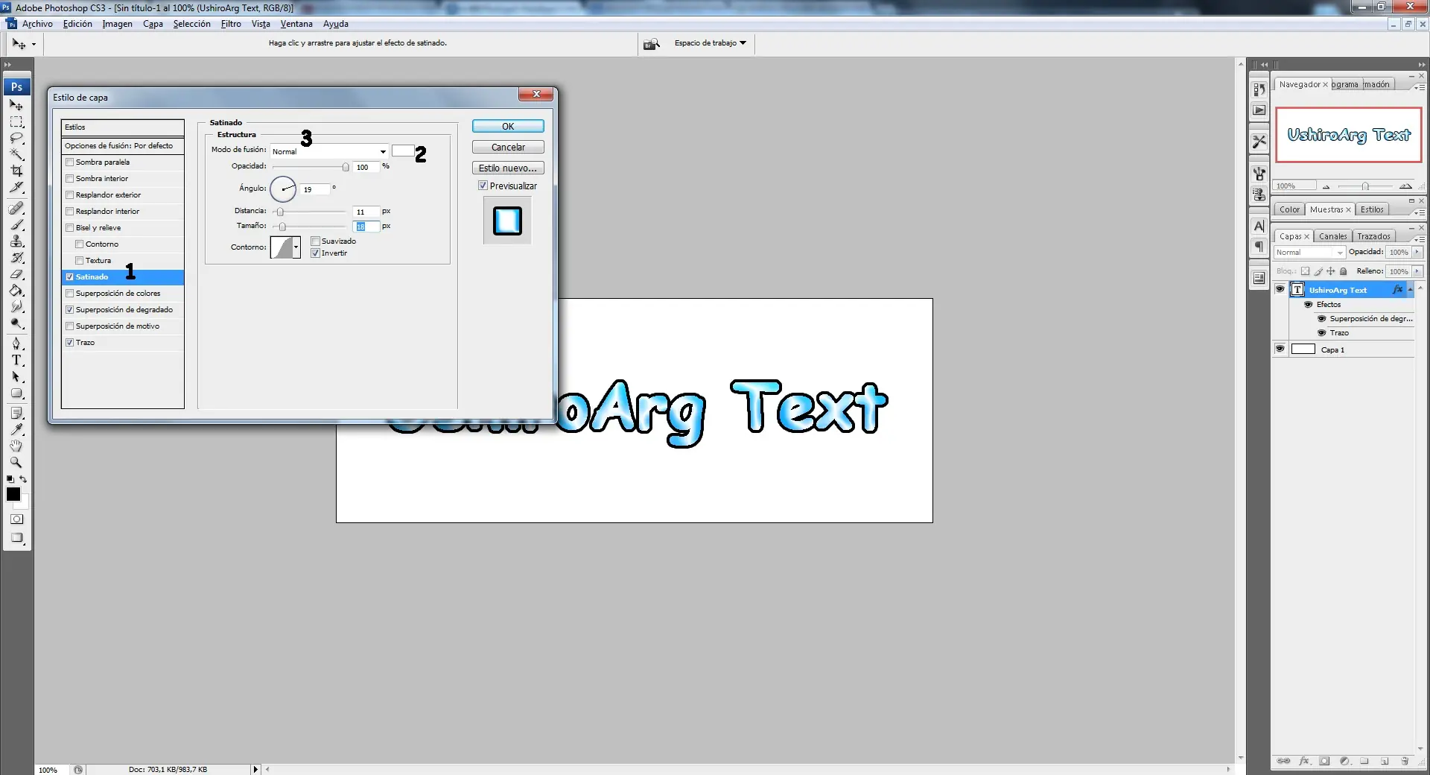Switch to the Estilos panel tab

pos(1372,209)
